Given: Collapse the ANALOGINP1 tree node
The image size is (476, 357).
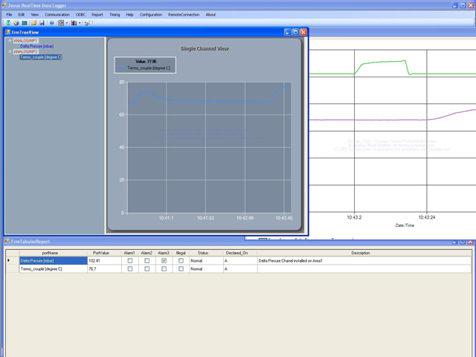Looking at the screenshot, I should coord(10,41).
